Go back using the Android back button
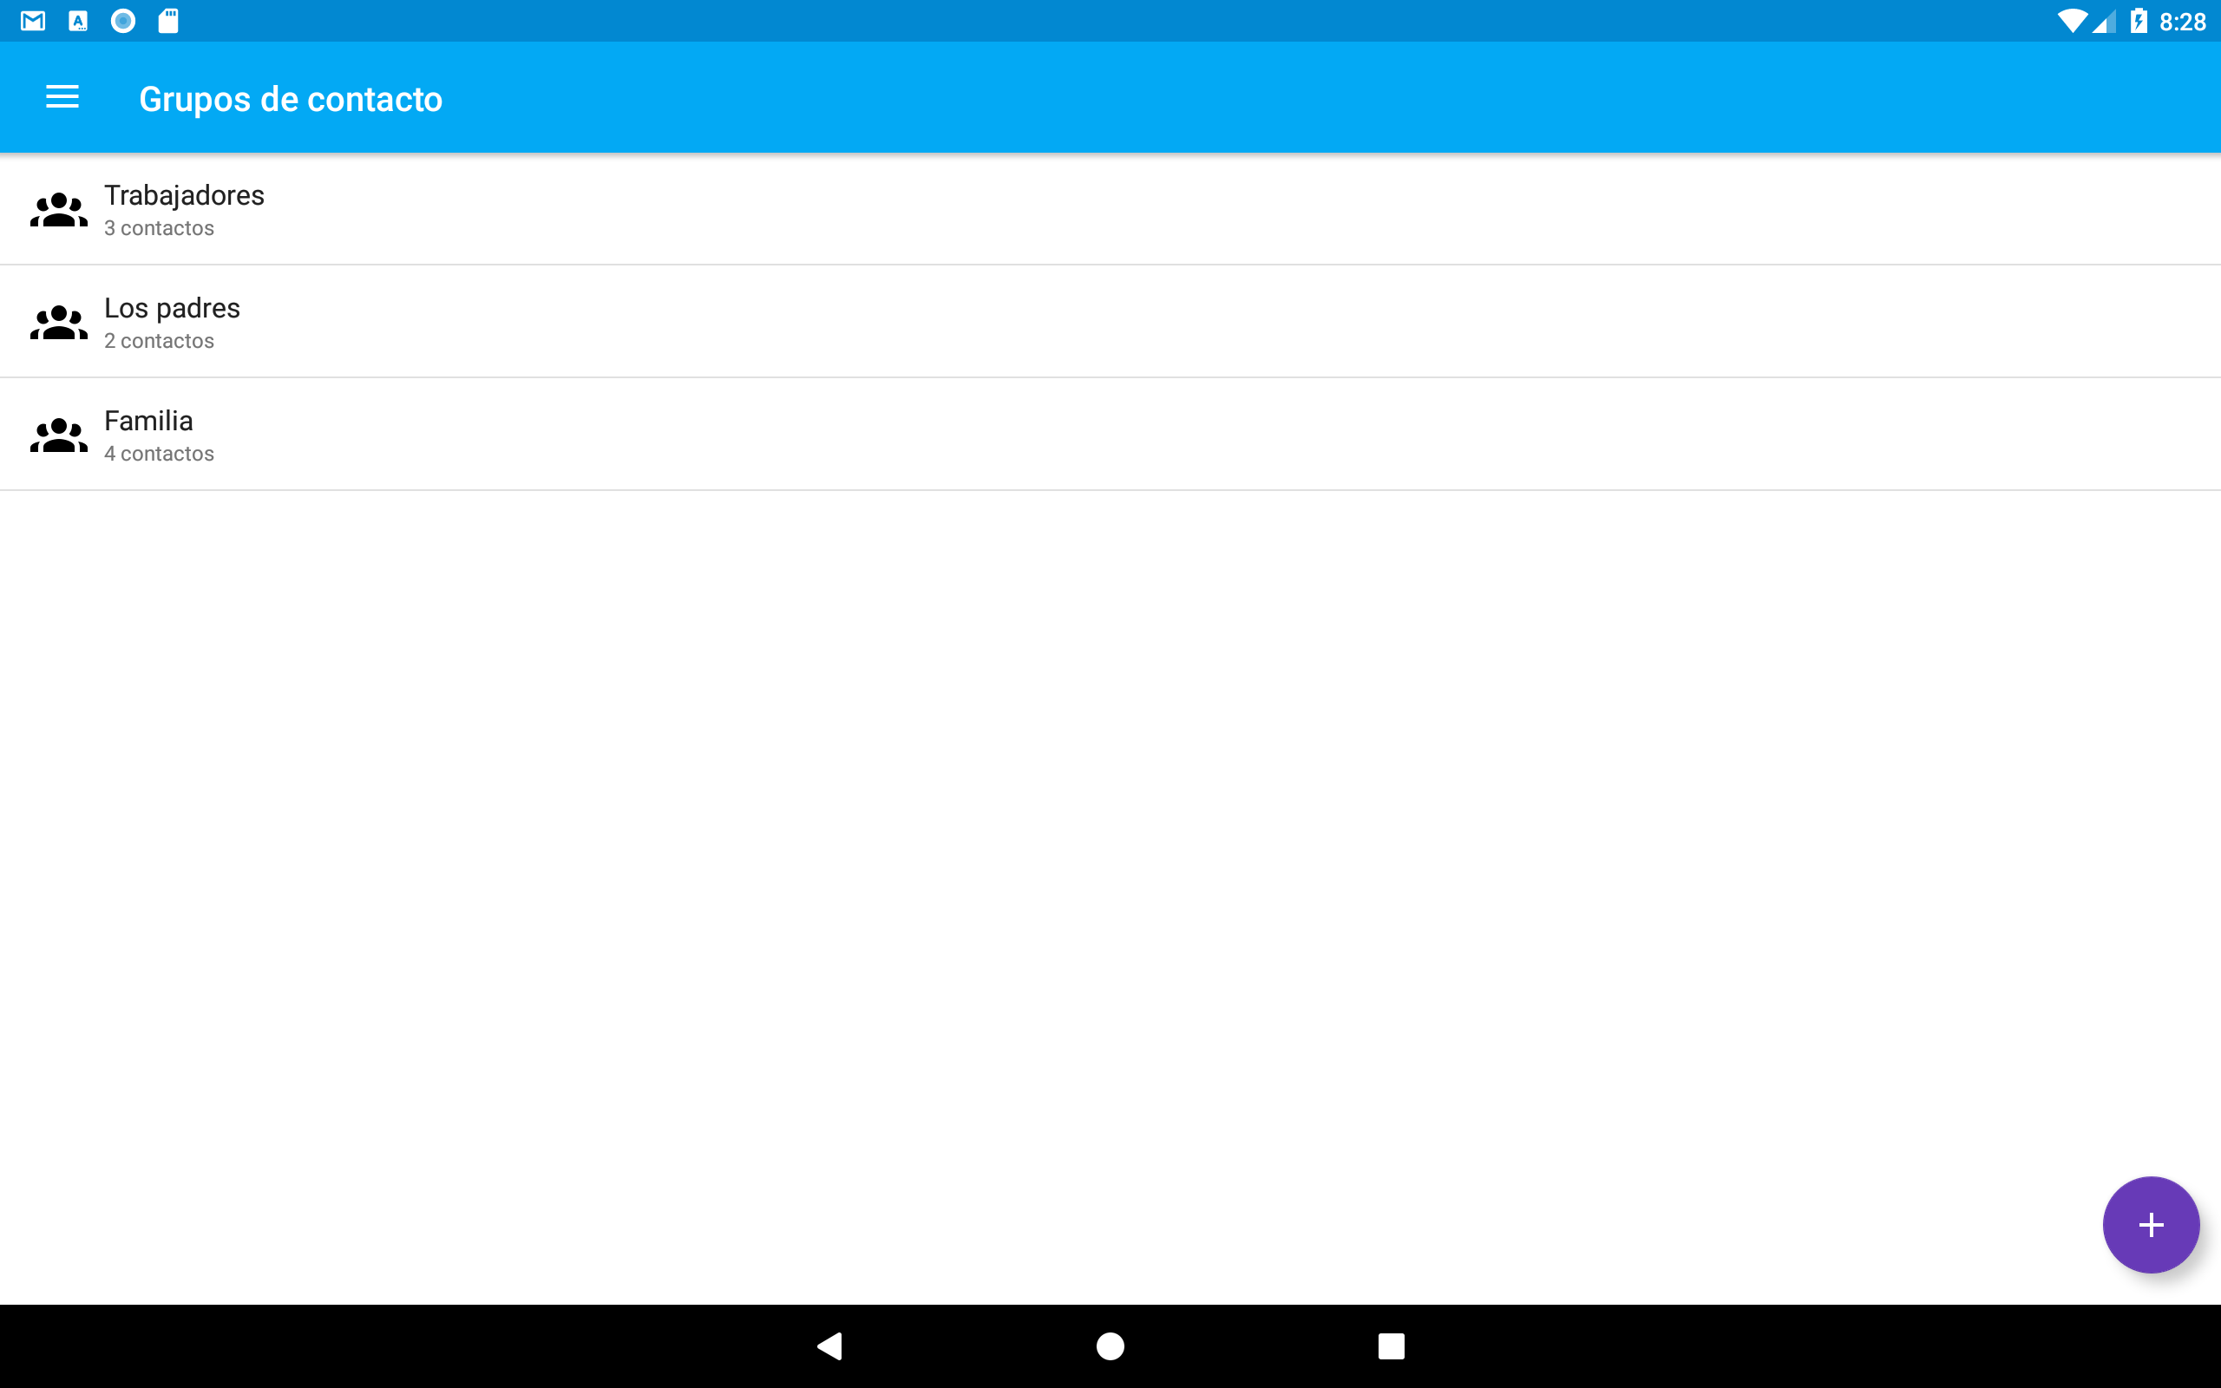The image size is (2221, 1388). [829, 1345]
